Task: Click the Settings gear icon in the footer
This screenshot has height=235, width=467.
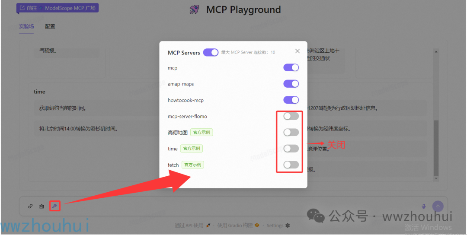Action: point(288,225)
